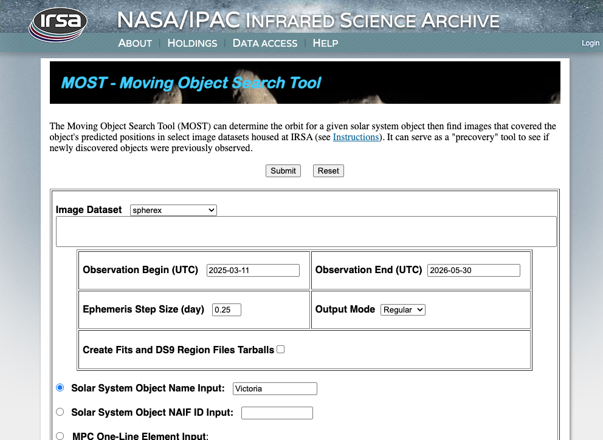Click the NAIF ID input field
Viewport: 603px width, 440px height.
tap(277, 413)
